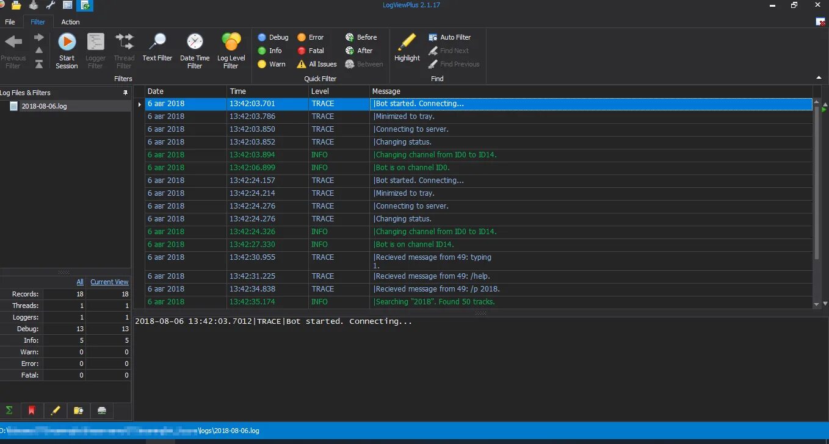Viewport: 829px width, 444px height.
Task: Click the vertical scrollbar thumb of log grid
Action: (x=817, y=183)
